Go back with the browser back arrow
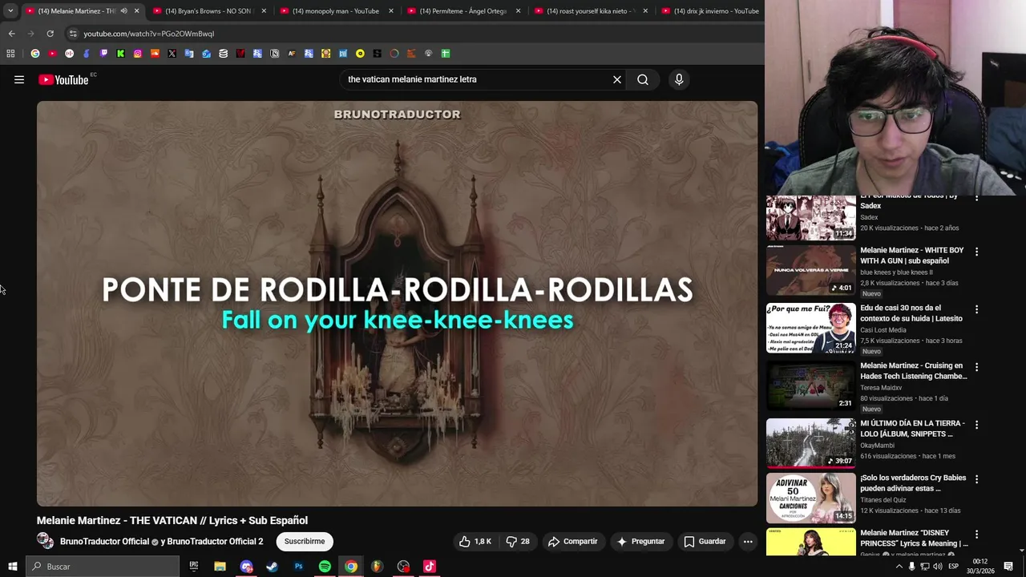 click(11, 34)
